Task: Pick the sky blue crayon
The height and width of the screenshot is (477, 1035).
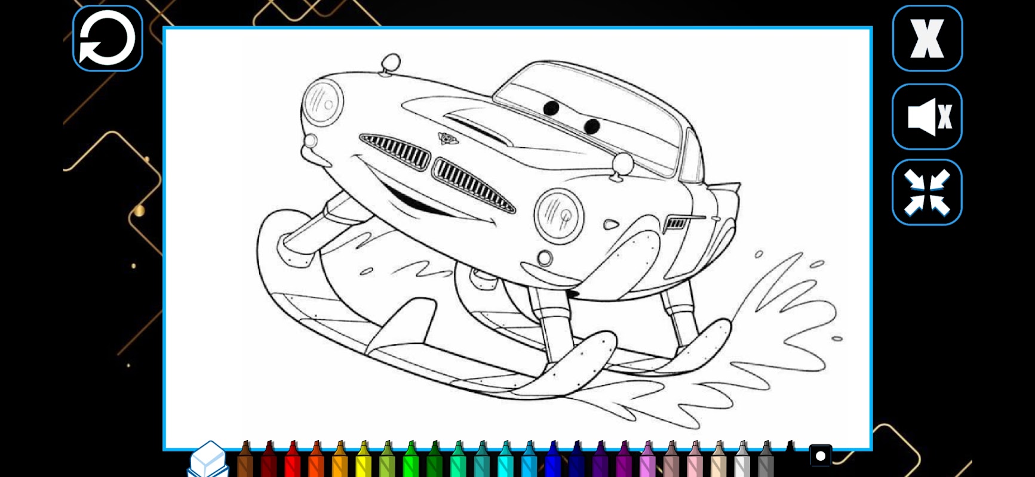Action: coord(529,460)
